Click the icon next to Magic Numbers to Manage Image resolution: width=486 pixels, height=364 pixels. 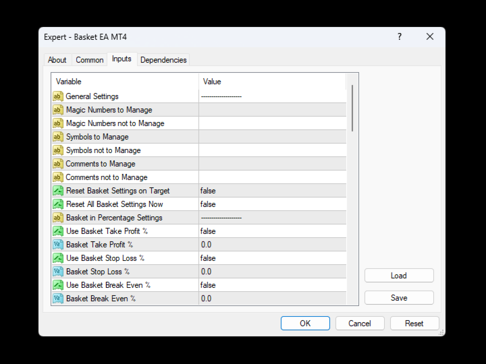[x=58, y=110]
